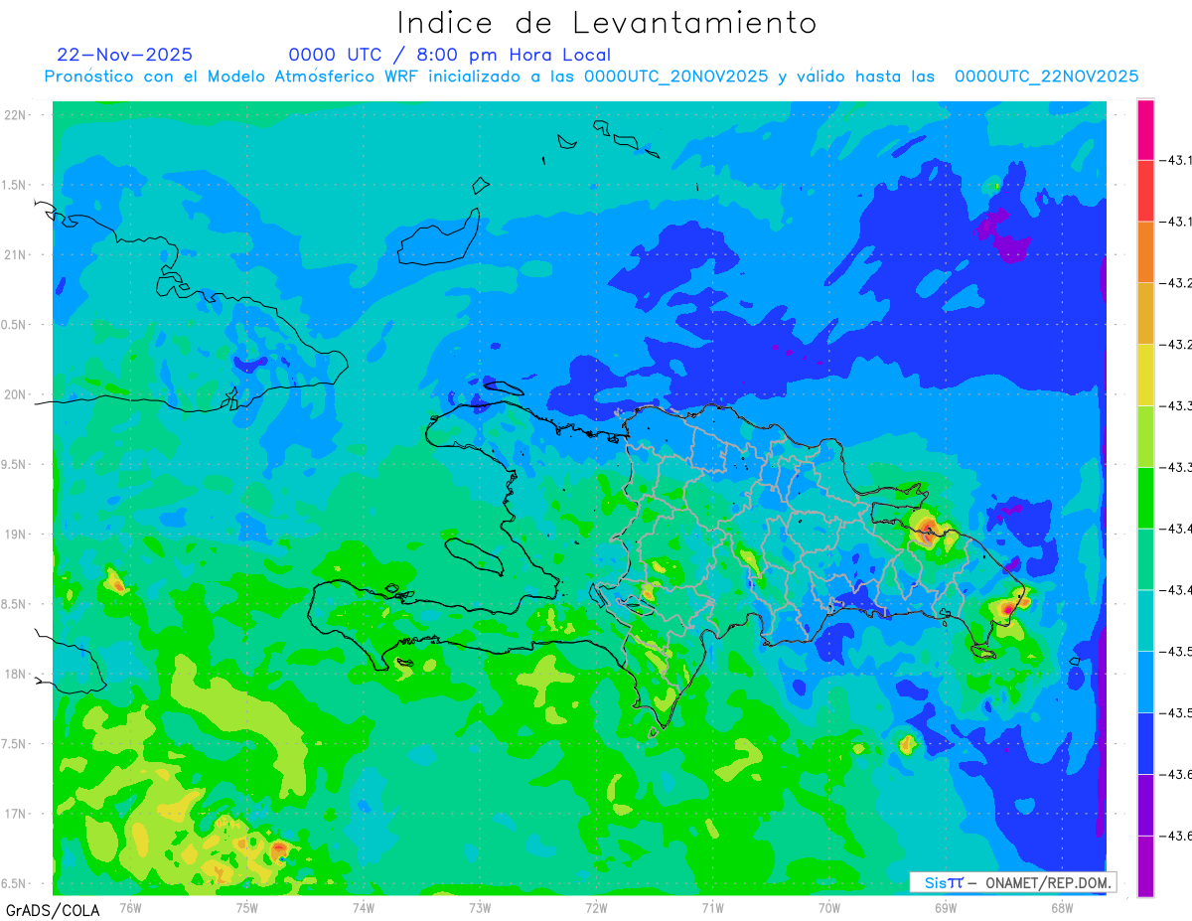Click 'Modelo Atmosferico WRF' in the subtitle
Image resolution: width=1192 pixels, height=921 pixels.
(x=312, y=77)
